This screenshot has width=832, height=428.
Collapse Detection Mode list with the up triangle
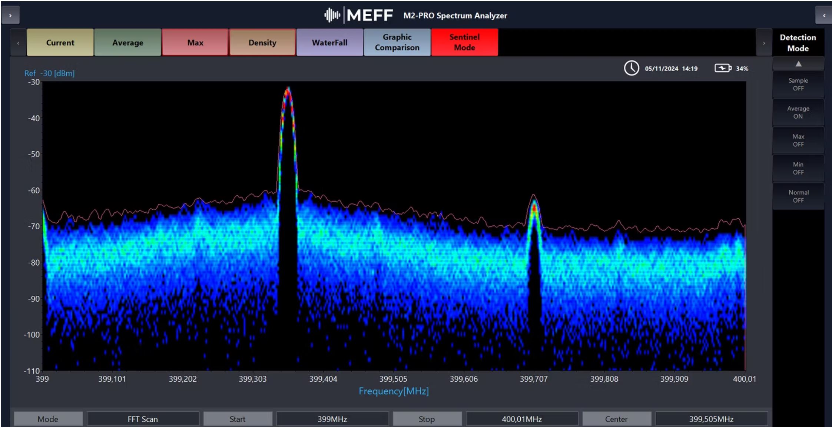798,64
